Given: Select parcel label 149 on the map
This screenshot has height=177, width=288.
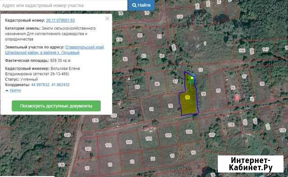Looking at the screenshot, I should 67,135.
